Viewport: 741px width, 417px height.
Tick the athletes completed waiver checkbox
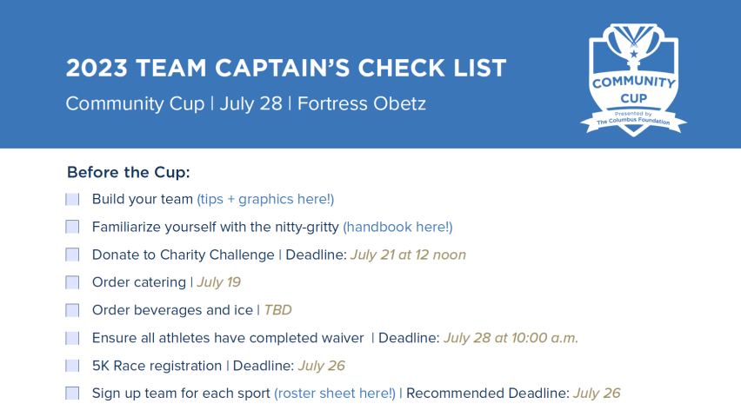tap(72, 338)
